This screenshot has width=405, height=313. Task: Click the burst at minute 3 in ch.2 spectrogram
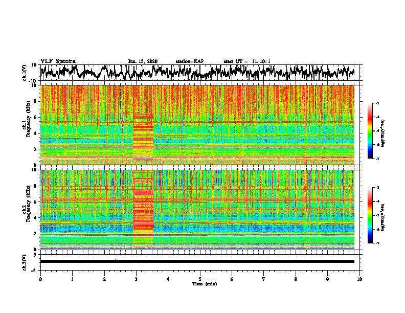[143, 210]
